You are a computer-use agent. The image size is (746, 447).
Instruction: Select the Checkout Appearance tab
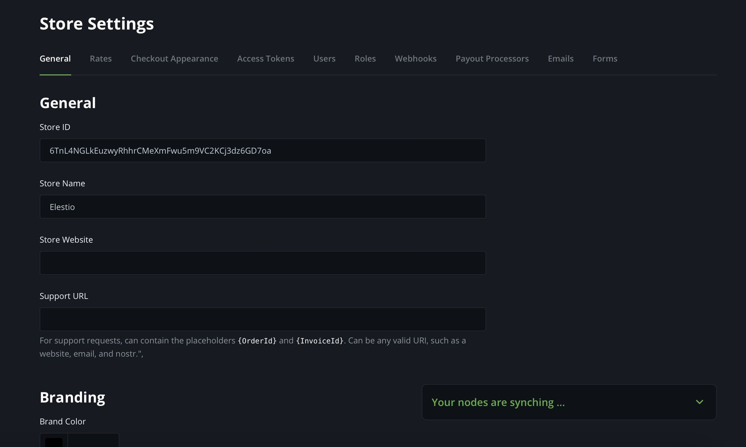pyautogui.click(x=174, y=58)
